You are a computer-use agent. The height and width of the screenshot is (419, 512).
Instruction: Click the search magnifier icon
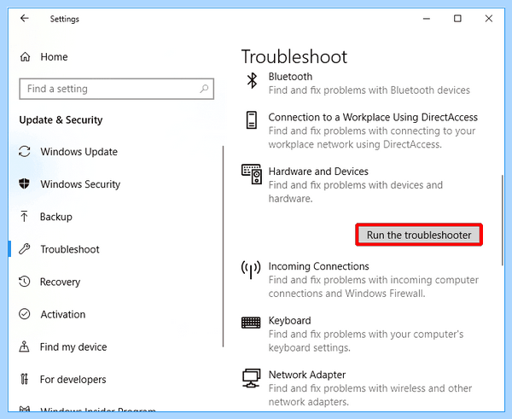click(x=204, y=89)
